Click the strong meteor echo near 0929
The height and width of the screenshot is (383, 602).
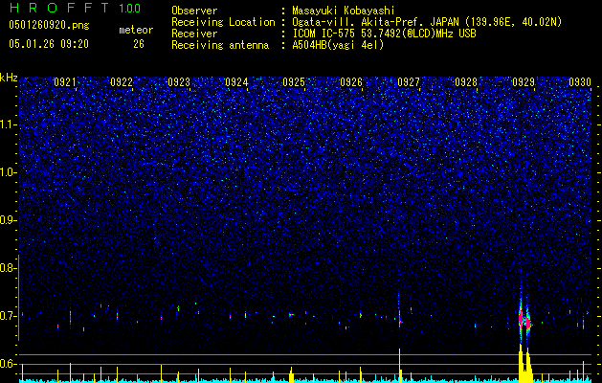click(x=524, y=319)
